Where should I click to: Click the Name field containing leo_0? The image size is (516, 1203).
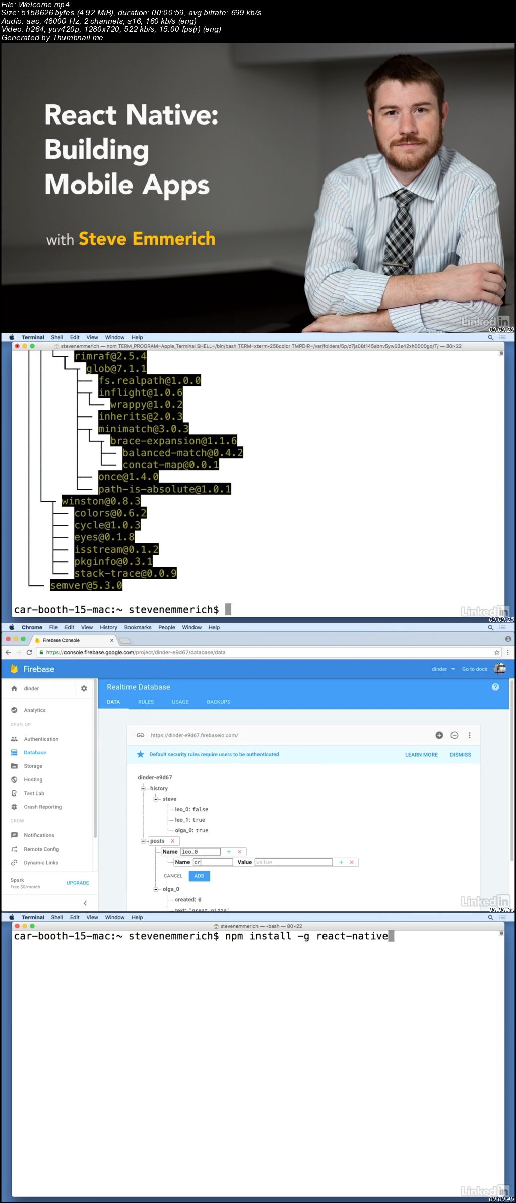[x=201, y=852]
